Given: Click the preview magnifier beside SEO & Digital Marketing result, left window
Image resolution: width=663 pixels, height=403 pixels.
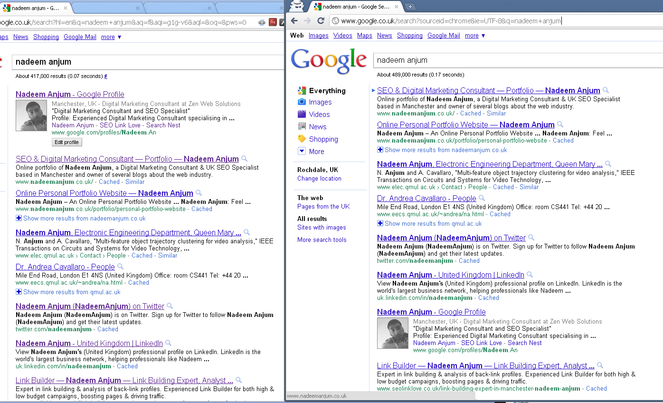Looking at the screenshot, I should [244, 159].
